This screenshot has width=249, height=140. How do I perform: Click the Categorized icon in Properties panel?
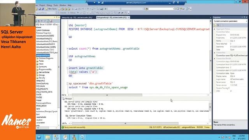pyautogui.click(x=215, y=25)
